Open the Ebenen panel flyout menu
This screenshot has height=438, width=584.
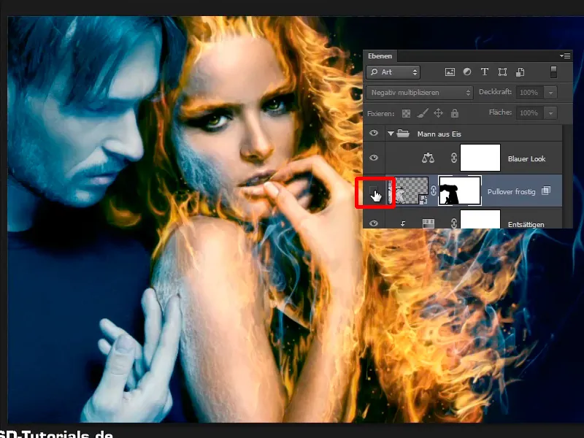coord(565,56)
